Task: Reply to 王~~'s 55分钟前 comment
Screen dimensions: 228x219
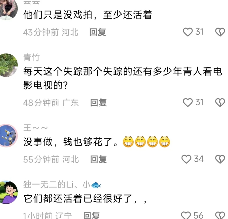Action: coord(99,159)
